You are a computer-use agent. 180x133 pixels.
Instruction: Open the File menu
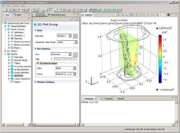tap(3, 6)
